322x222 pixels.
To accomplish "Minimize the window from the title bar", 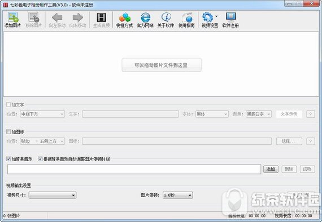I will pos(289,3).
